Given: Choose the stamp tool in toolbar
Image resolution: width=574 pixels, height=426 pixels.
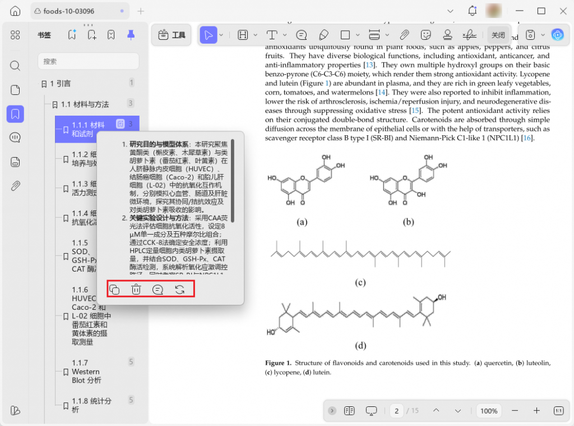Looking at the screenshot, I should click(447, 35).
